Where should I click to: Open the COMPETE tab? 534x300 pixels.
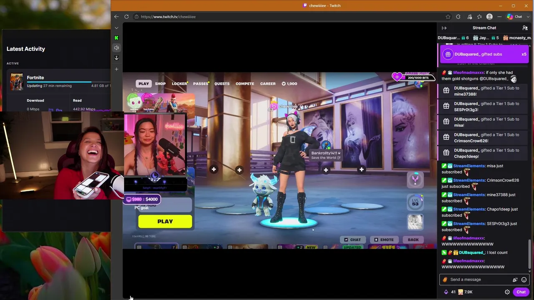245,84
